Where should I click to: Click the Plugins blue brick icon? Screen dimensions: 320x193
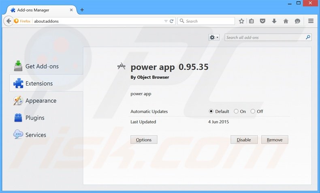(18, 118)
